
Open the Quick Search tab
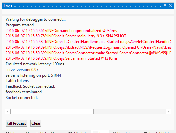coord(124,132)
